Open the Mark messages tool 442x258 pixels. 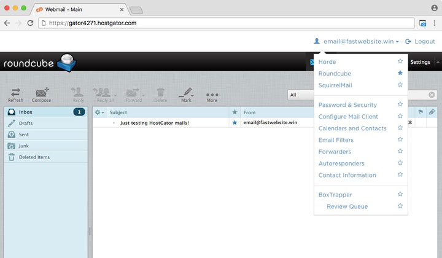pos(186,95)
